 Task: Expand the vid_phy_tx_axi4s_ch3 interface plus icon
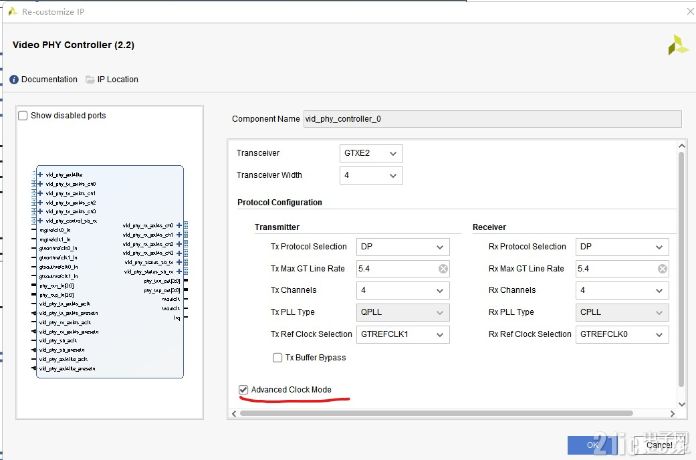[x=40, y=211]
